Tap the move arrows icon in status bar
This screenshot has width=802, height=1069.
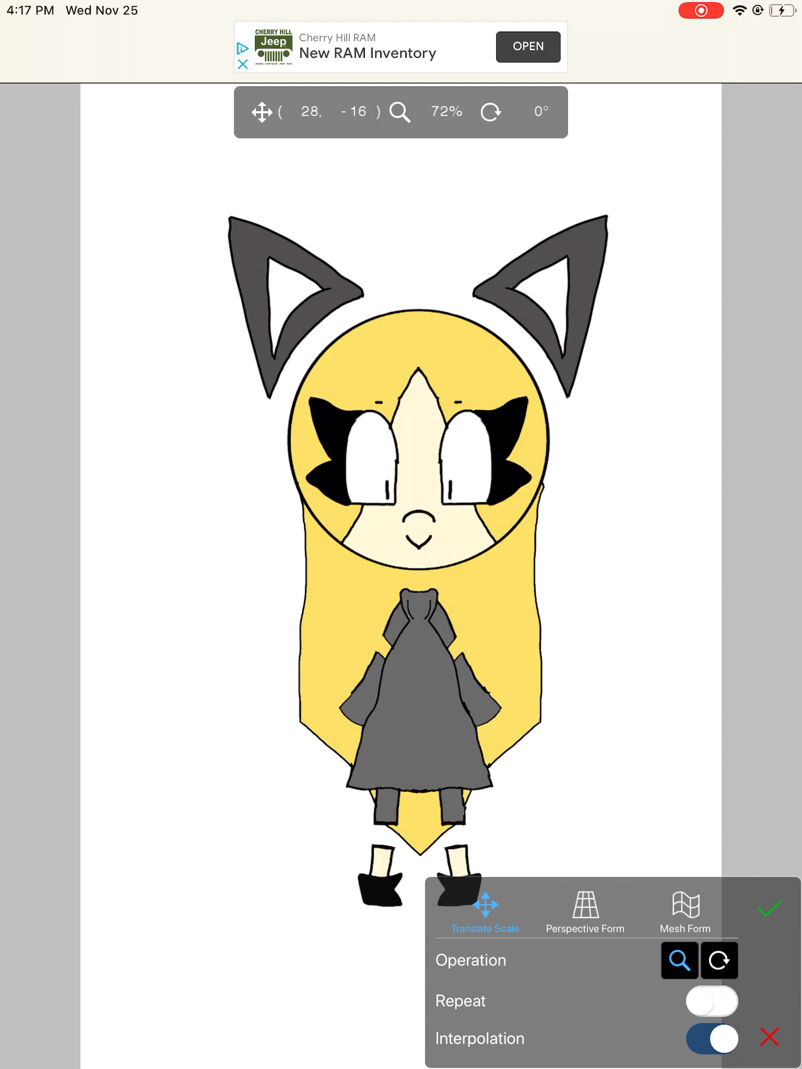(x=262, y=112)
